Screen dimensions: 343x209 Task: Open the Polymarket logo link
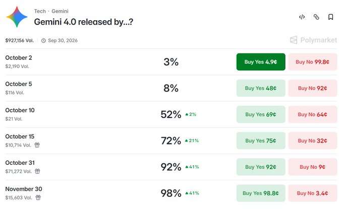(x=313, y=40)
